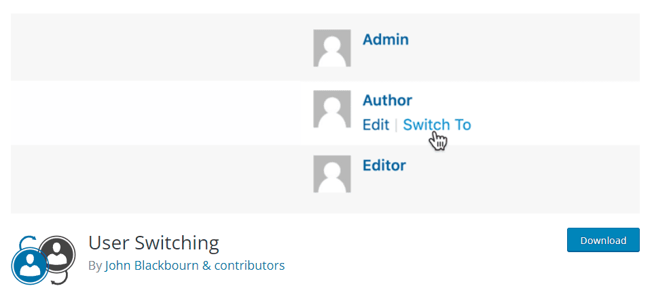Screen dimensions: 652x305
Task: Click the curved arrow atop the plugin logo
Action: point(25,241)
